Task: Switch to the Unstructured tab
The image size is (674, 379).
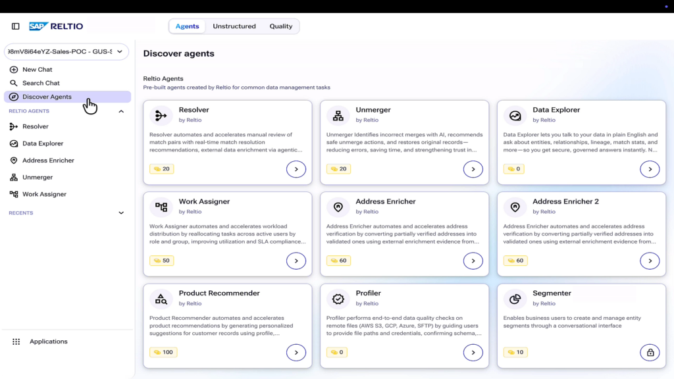Action: [x=234, y=26]
